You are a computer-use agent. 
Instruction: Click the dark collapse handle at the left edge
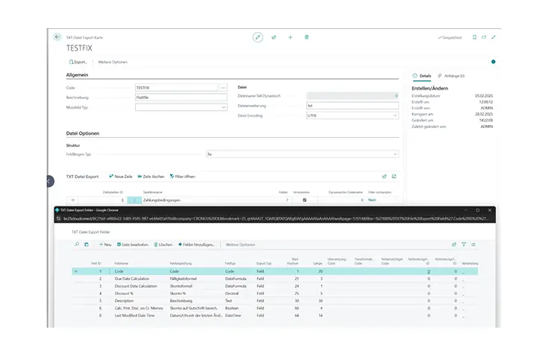[x=50, y=181]
